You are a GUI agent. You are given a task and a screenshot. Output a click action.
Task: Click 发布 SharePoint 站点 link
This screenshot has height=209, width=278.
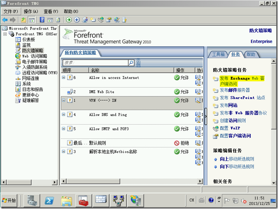pos(242,98)
